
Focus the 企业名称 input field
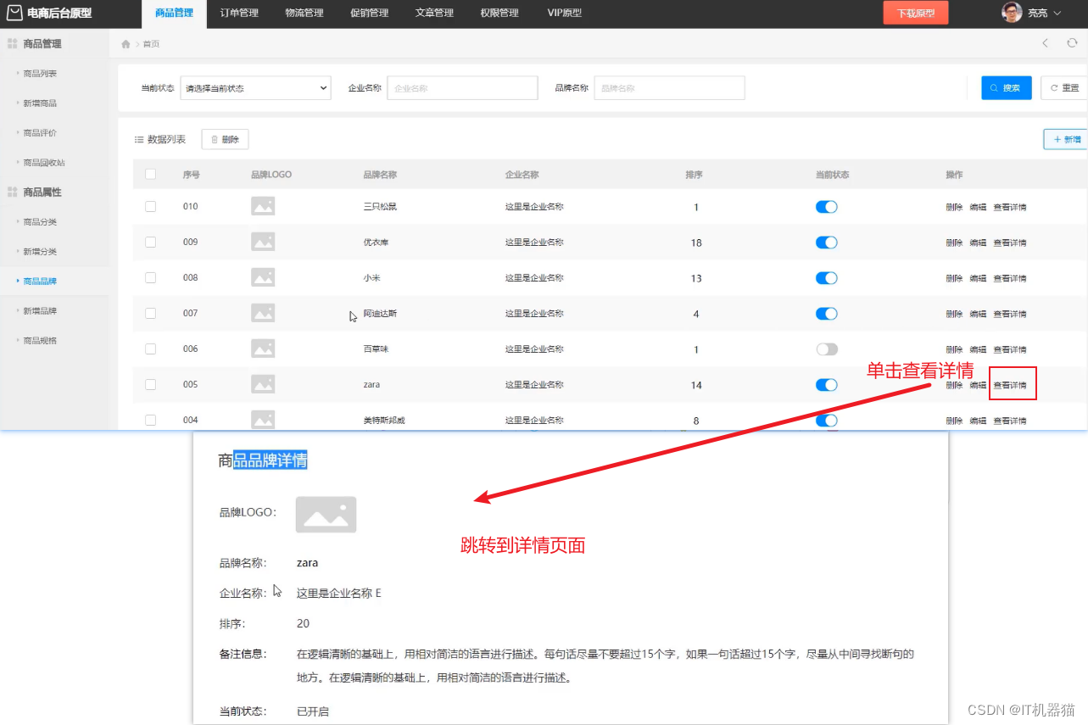[x=462, y=87]
